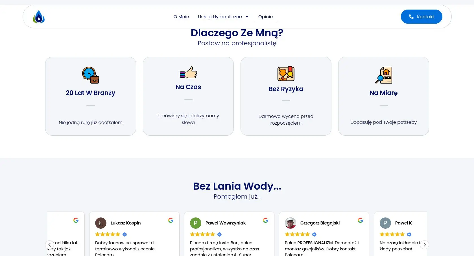Image resolution: width=474 pixels, height=256 pixels.
Task: Open the O Mnie menu item
Action: (x=181, y=17)
